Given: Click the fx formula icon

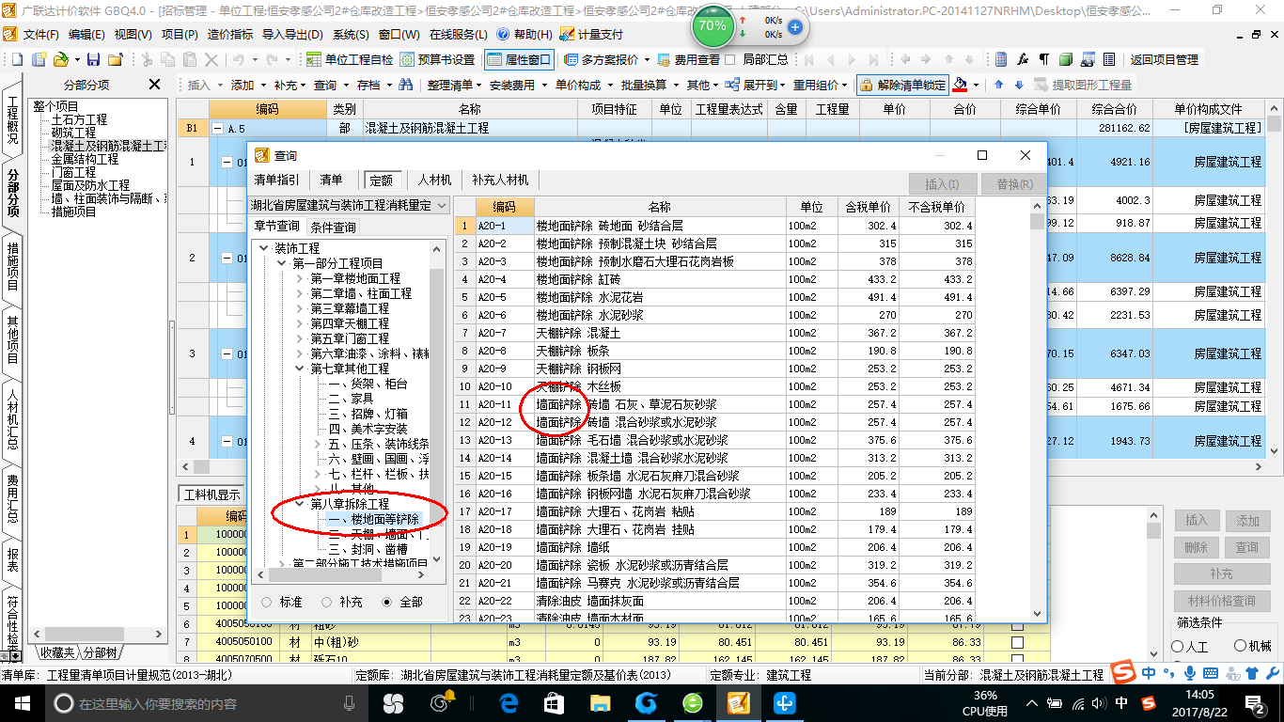Looking at the screenshot, I should [1023, 59].
